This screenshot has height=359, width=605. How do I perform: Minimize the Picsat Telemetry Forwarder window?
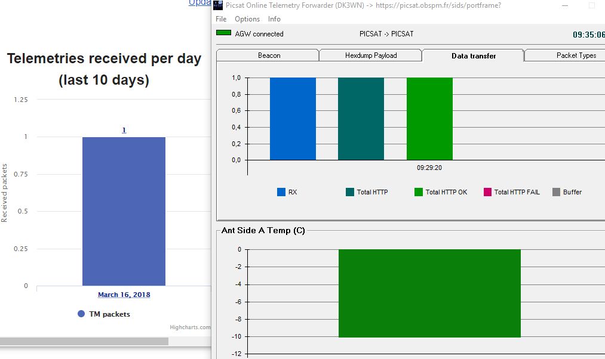(x=565, y=5)
